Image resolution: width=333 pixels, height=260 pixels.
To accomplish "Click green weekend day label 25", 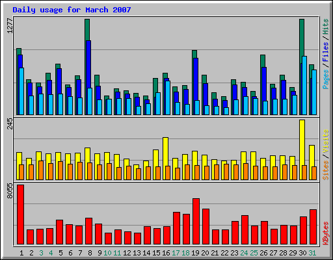I will pos(254,253).
